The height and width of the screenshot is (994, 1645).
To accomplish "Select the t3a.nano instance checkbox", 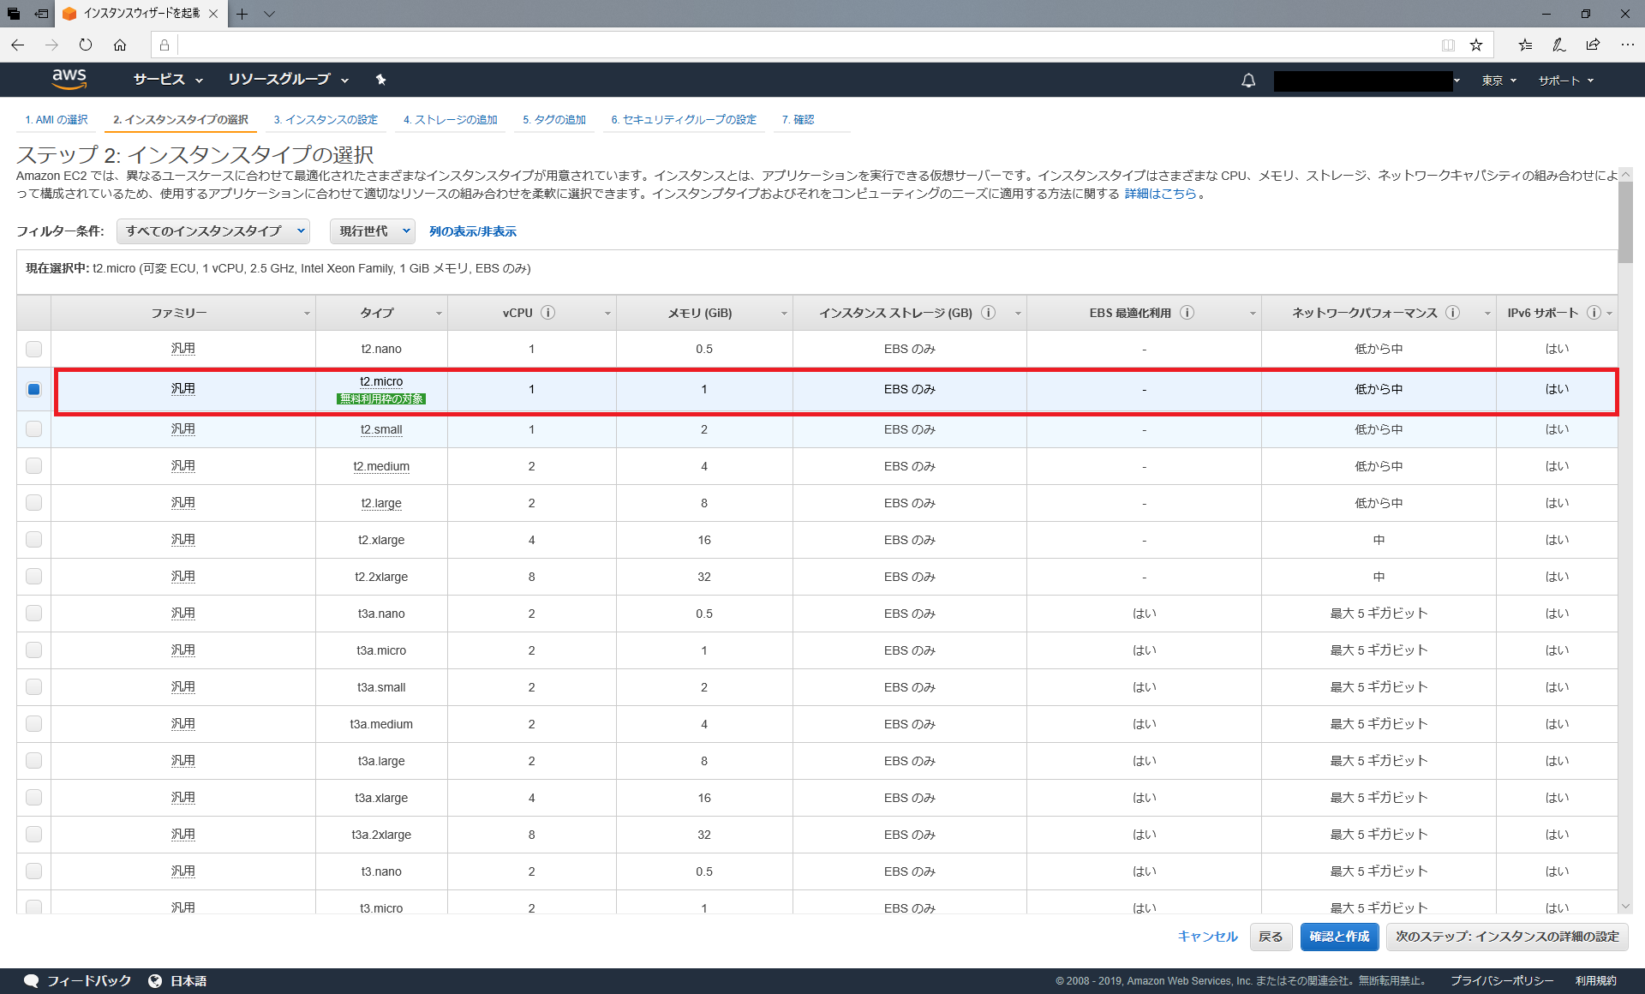I will 33,613.
